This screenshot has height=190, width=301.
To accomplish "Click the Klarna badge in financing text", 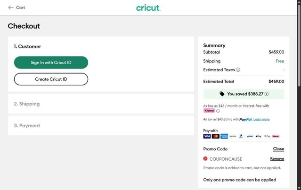I will (x=209, y=111).
